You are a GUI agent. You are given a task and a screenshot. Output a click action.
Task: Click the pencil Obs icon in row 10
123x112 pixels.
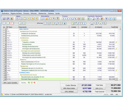coord(116,49)
